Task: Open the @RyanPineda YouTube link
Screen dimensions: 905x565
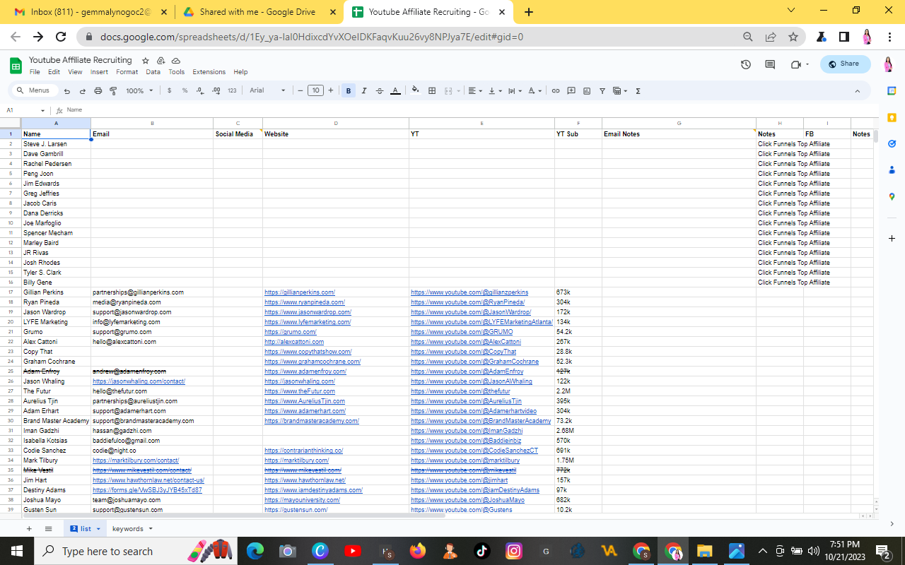Action: 467,302
